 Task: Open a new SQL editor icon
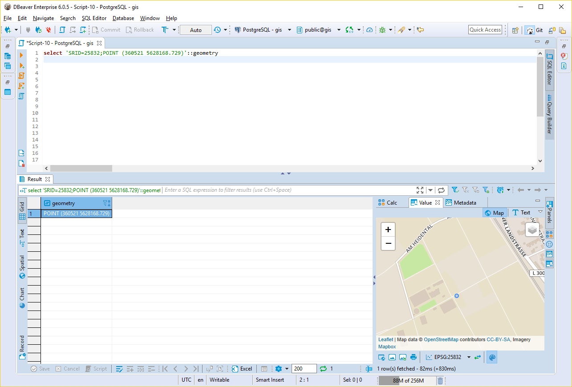pyautogui.click(x=83, y=29)
